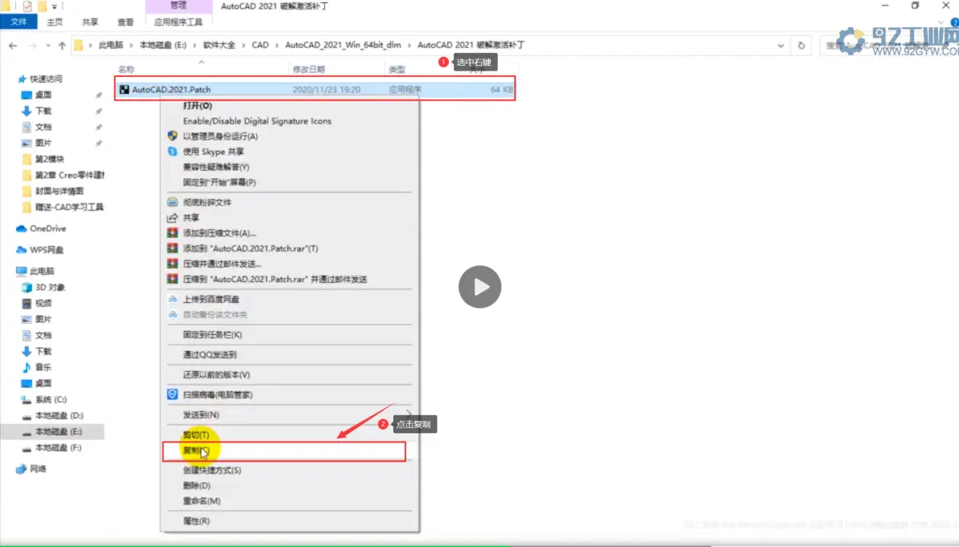Switch to the 共享 ribbon tab
Screen dimensions: 959x547
click(x=90, y=22)
